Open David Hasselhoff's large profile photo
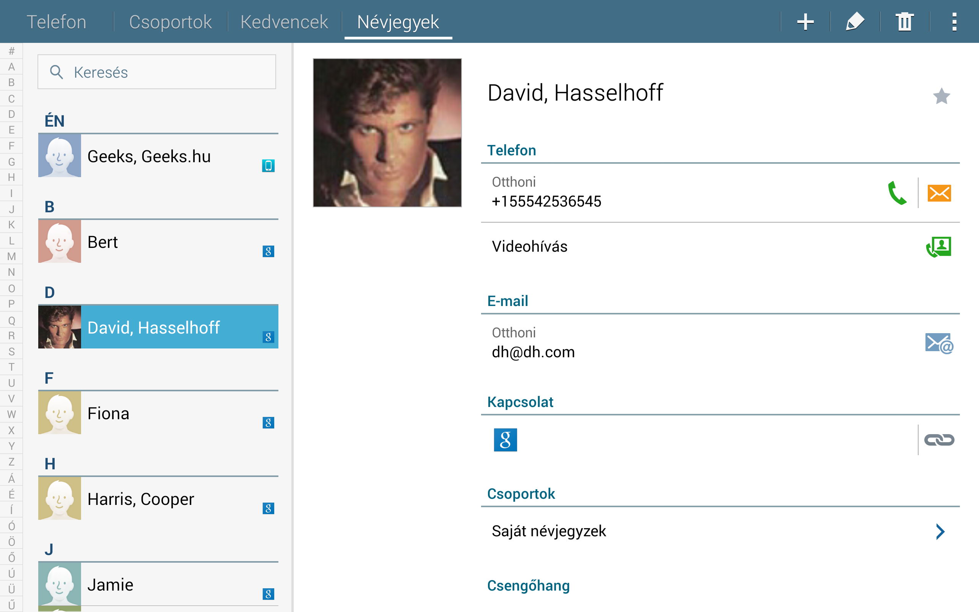 coord(387,133)
